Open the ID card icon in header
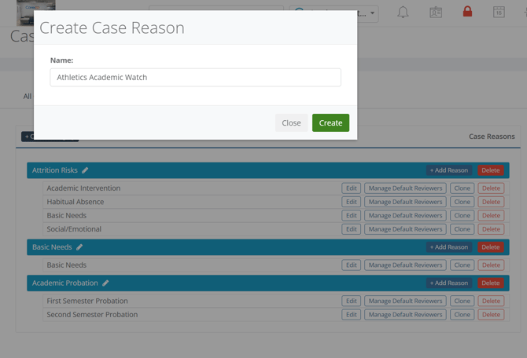Screen dimensions: 527x358 pos(436,13)
